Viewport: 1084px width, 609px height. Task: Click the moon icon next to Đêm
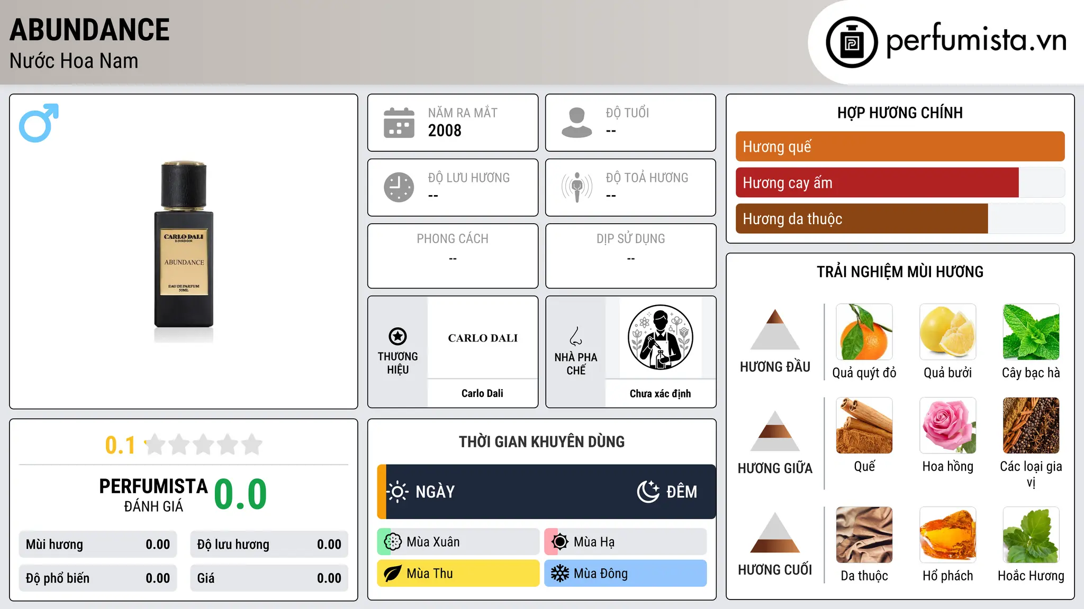pos(648,492)
